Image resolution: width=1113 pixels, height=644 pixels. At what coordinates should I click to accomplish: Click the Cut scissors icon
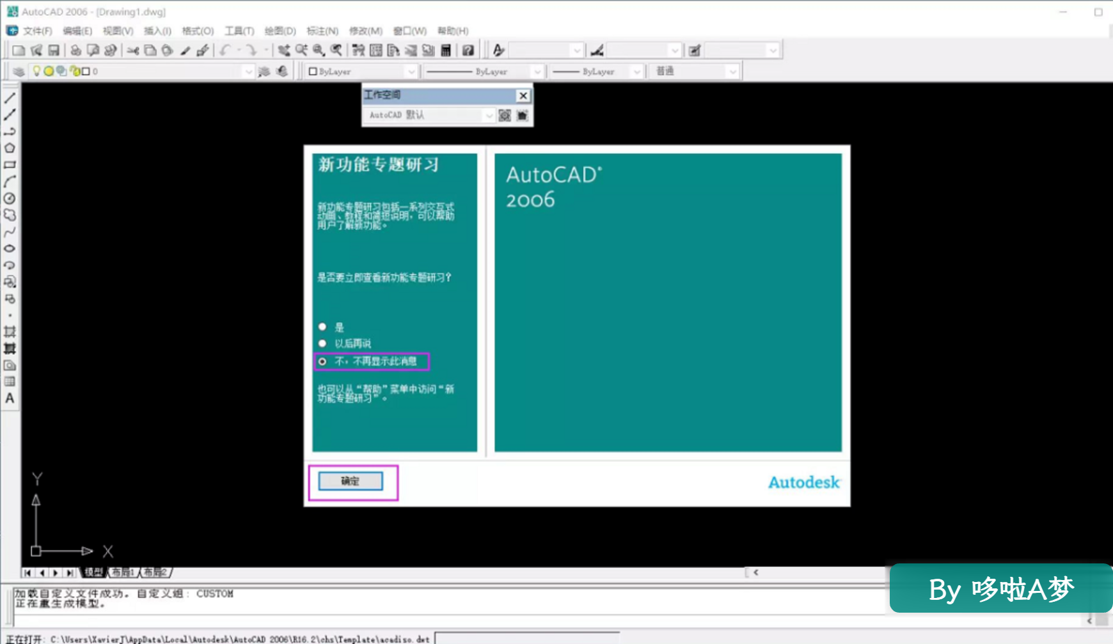(x=132, y=50)
